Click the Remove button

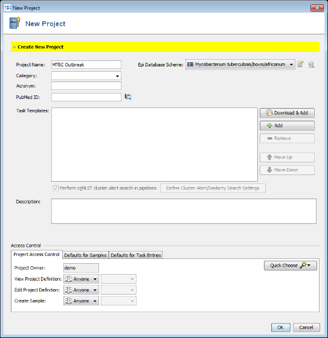pyautogui.click(x=287, y=138)
